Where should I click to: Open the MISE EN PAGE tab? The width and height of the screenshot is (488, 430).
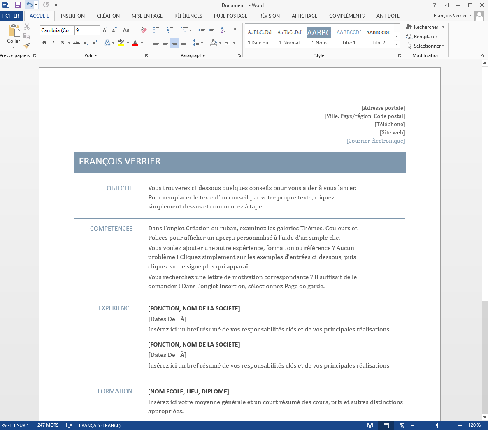[x=147, y=16]
